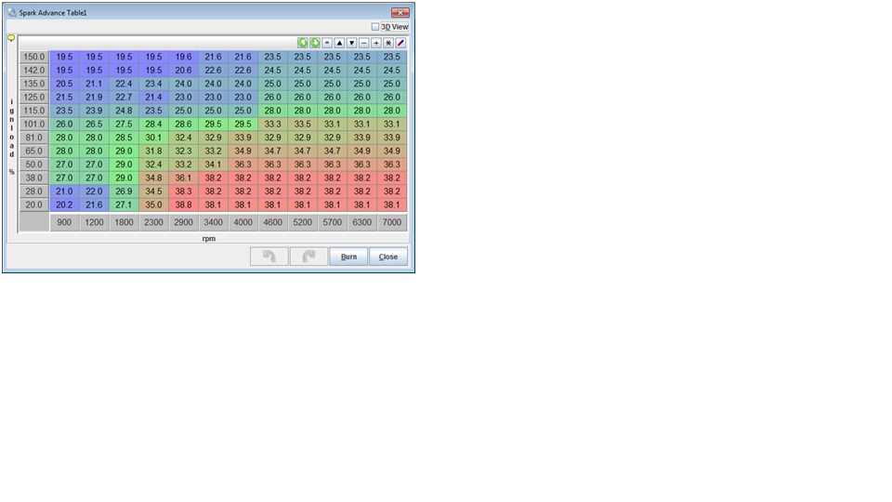Screen dimensions: 892x502
Task: Select the 900 rpm column header
Action: pos(64,222)
